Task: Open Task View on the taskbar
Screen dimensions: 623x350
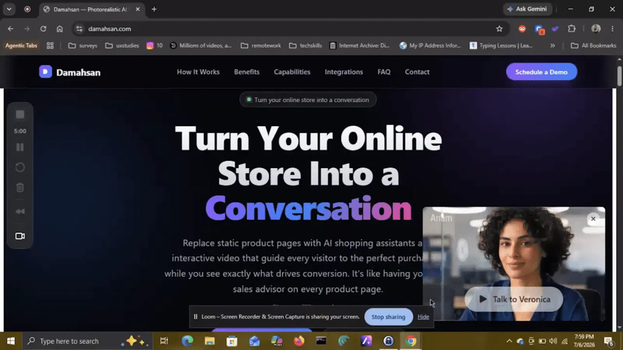Action: tap(164, 341)
